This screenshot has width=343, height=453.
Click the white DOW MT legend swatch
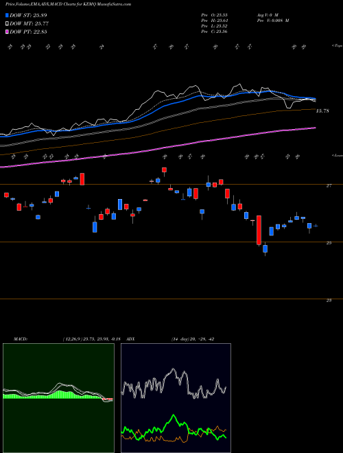pos(7,23)
